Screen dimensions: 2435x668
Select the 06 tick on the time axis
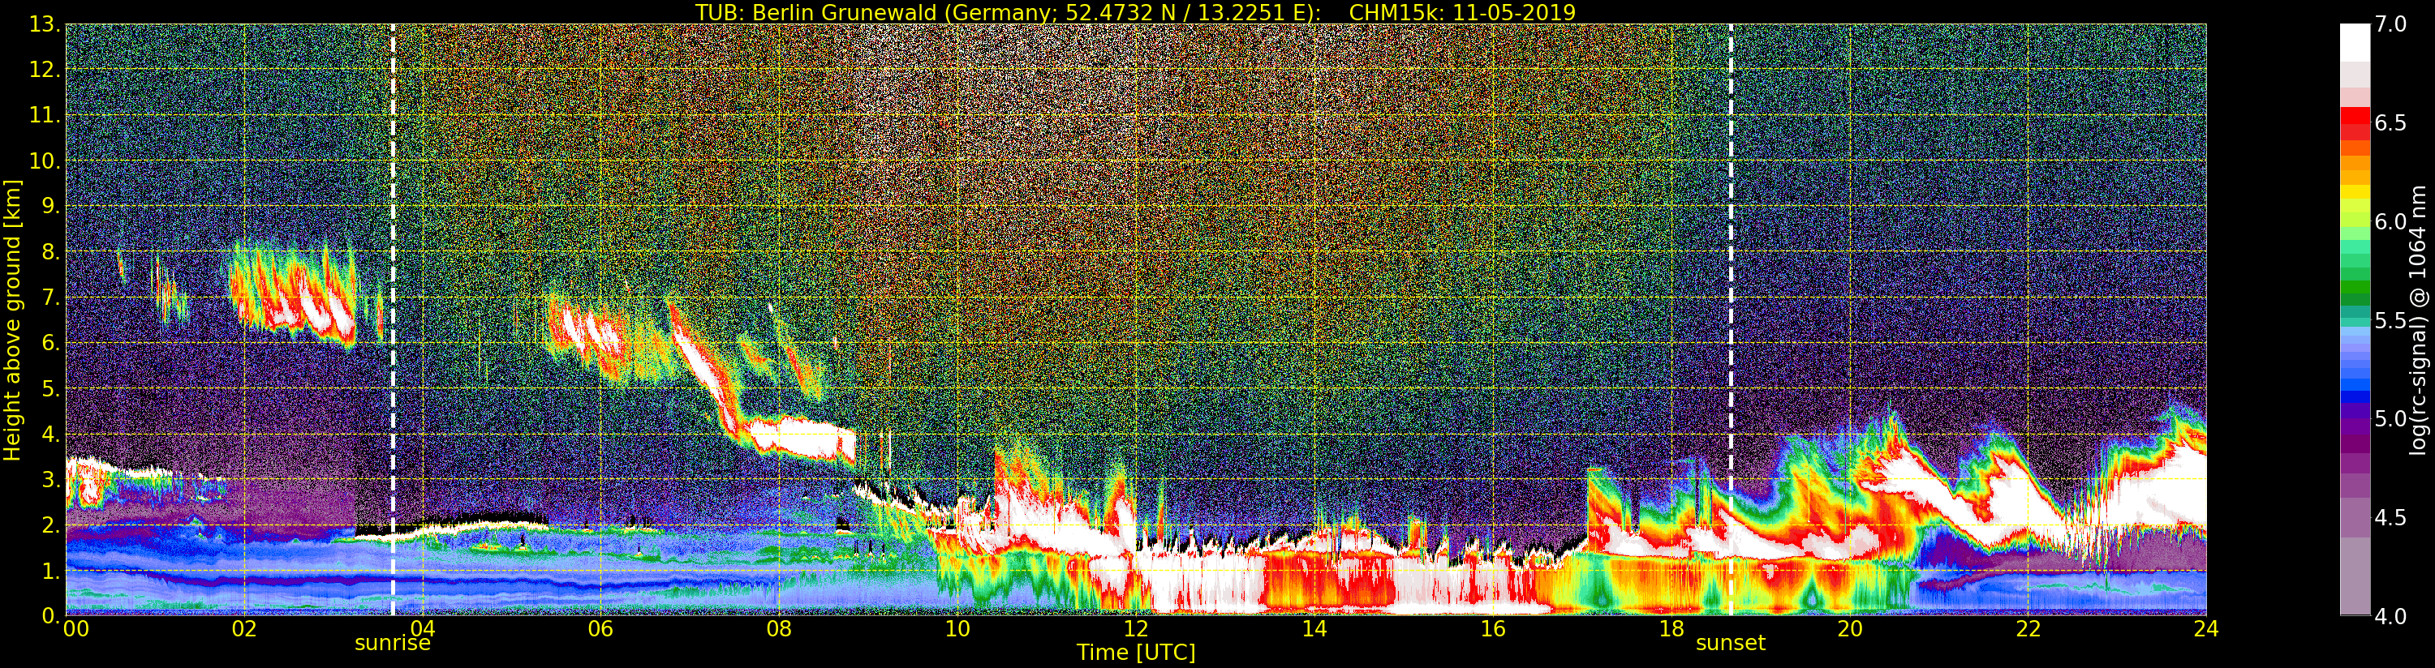(600, 629)
